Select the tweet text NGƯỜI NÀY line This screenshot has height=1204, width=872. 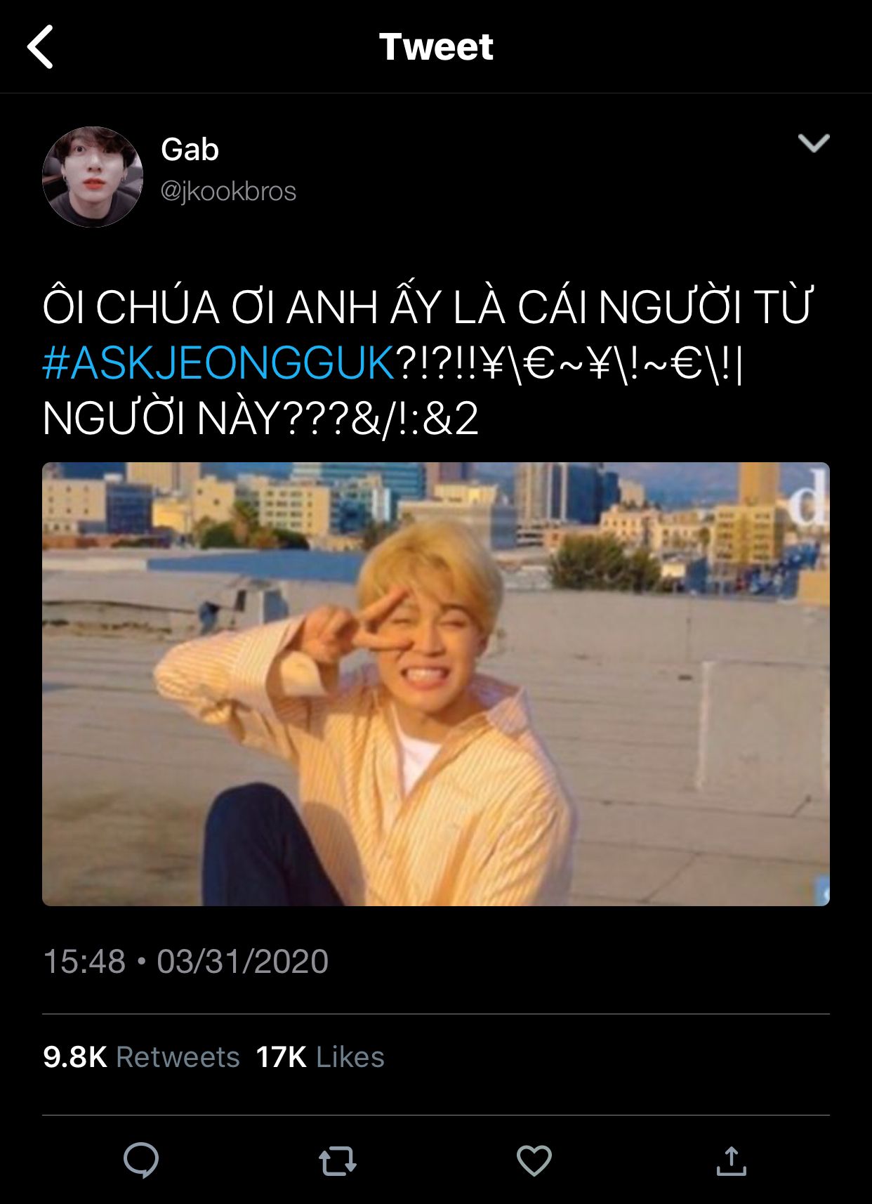point(260,419)
